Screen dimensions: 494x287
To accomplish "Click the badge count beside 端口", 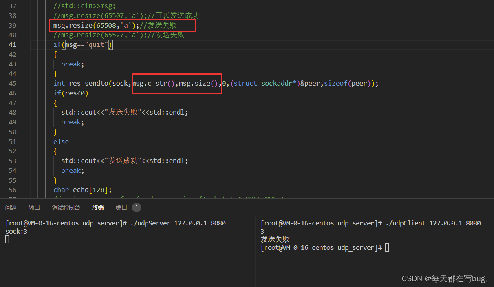I will click(x=137, y=208).
